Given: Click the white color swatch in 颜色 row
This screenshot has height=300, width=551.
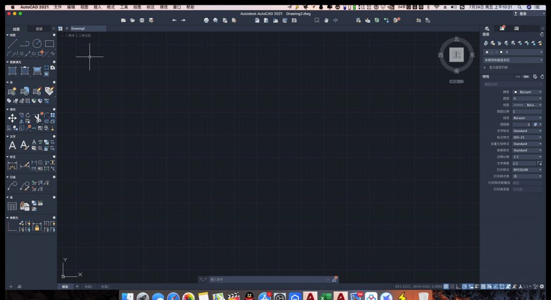Looking at the screenshot, I should pyautogui.click(x=515, y=92).
